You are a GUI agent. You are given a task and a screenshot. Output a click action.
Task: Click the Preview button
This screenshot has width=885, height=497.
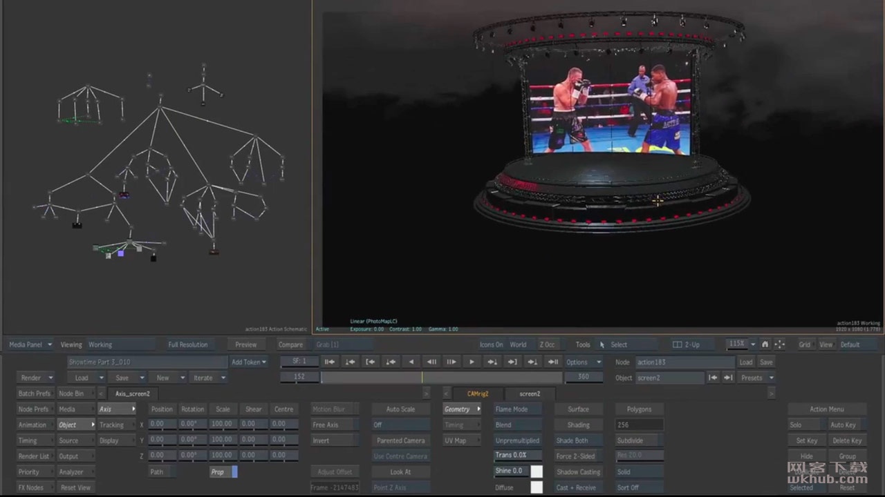click(x=245, y=344)
